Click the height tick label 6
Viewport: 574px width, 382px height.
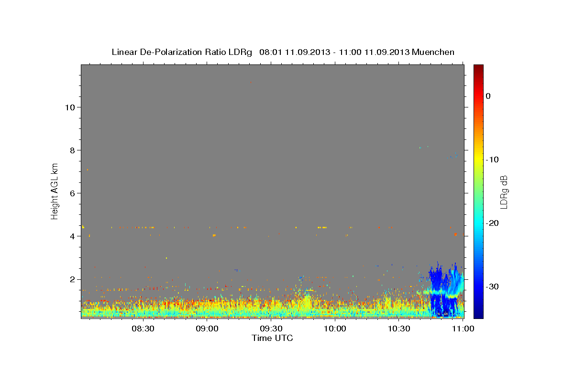point(72,193)
